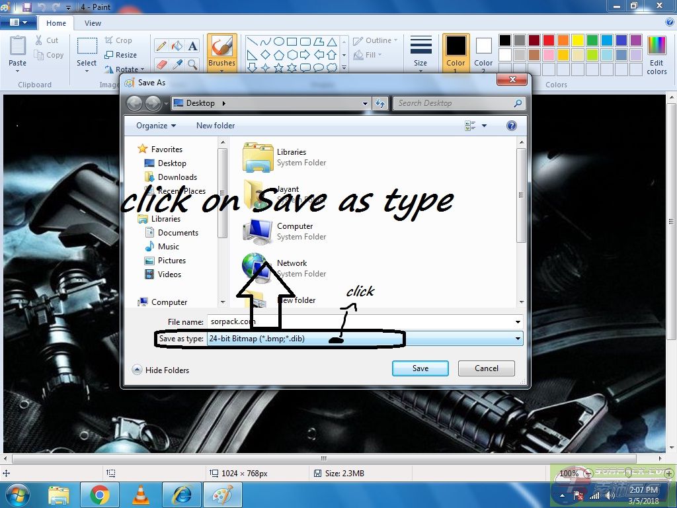Select the Magnifier tool
Image resolution: width=677 pixels, height=508 pixels.
(x=192, y=64)
